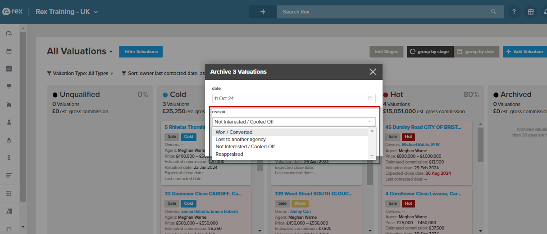Click the Edit Stages button
Viewport: 547px width, 234px height.
(387, 52)
